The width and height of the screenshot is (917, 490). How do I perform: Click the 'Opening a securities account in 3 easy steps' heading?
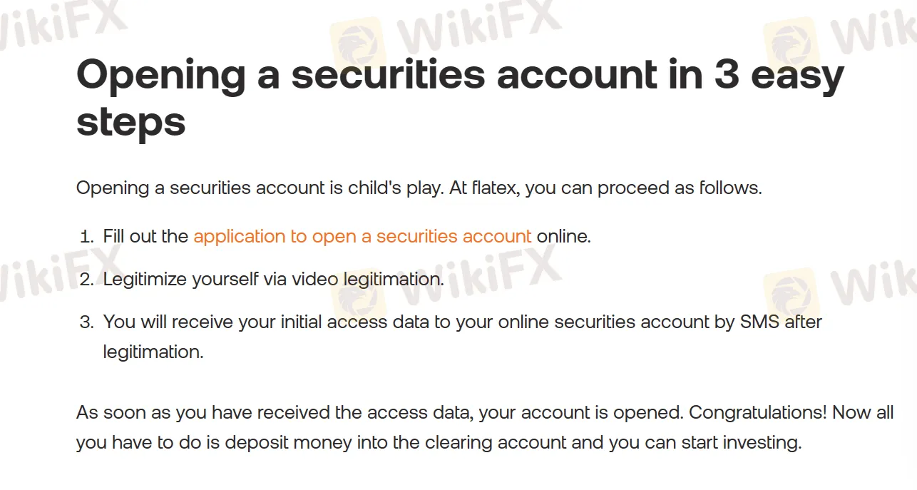(460, 98)
